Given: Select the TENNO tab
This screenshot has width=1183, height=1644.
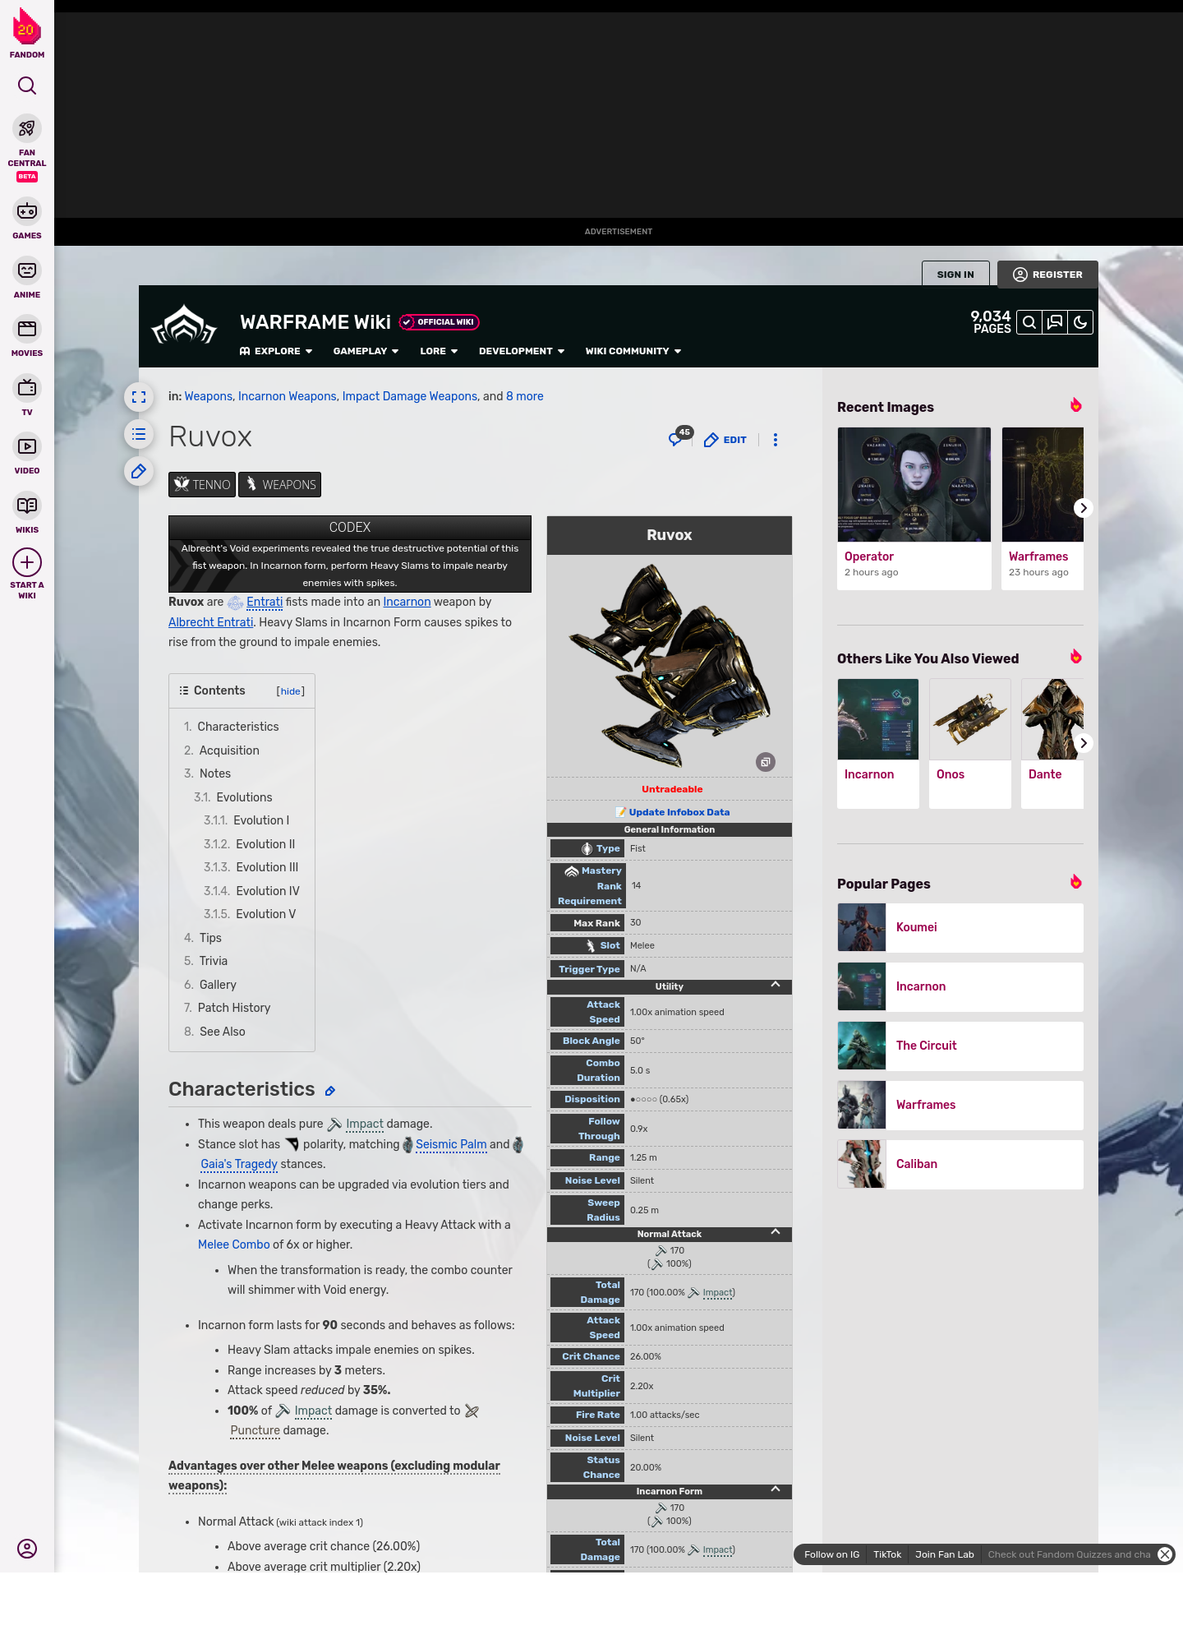Looking at the screenshot, I should 202,485.
